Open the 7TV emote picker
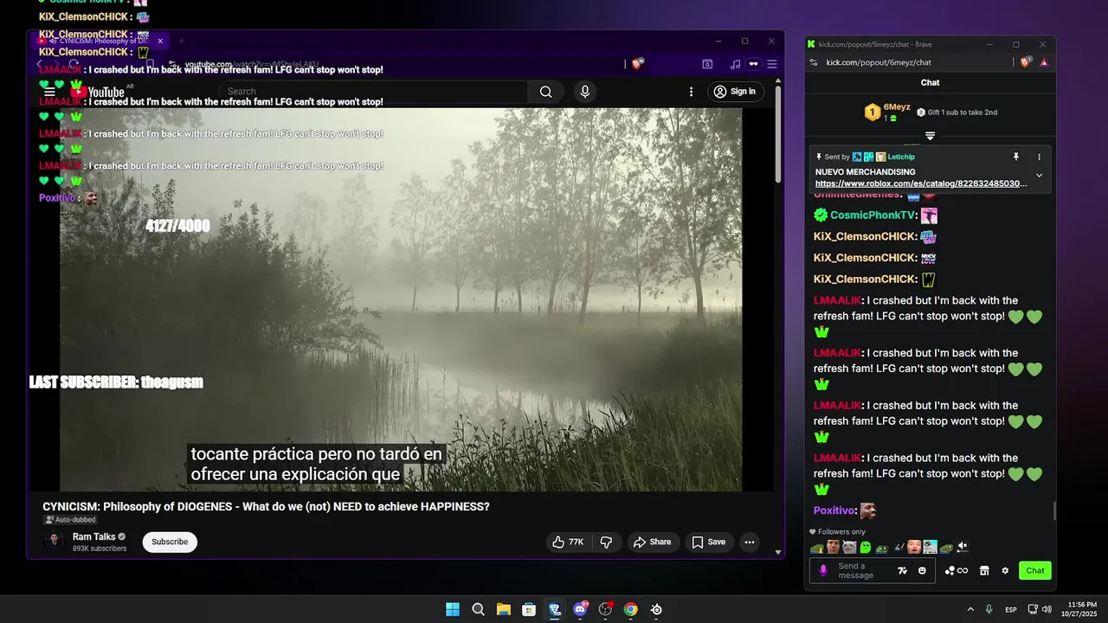This screenshot has height=623, width=1108. click(x=903, y=571)
